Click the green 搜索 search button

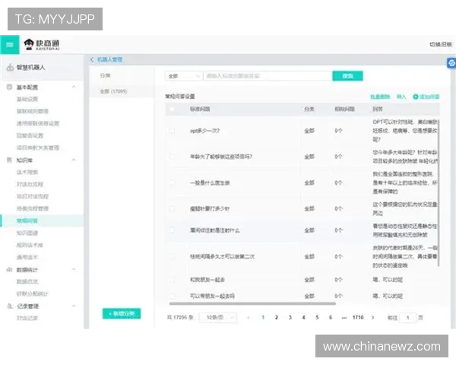pyautogui.click(x=347, y=76)
